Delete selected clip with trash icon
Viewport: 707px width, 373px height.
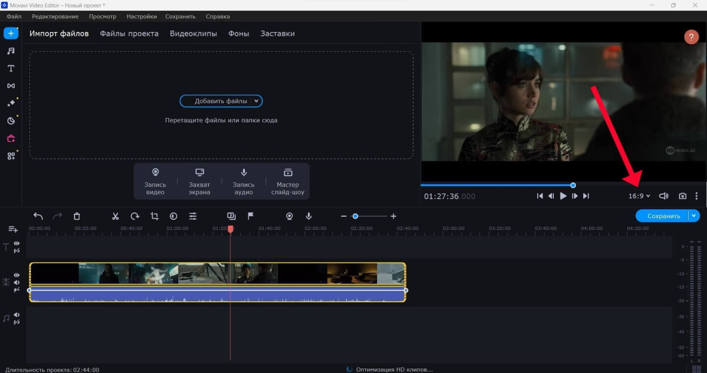coord(77,216)
